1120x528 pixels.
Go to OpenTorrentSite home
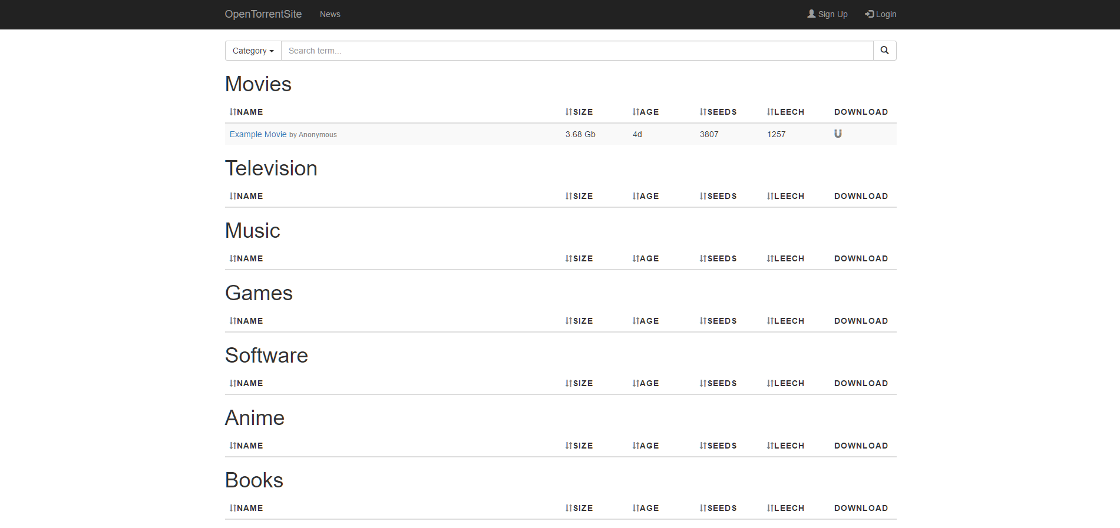coord(263,14)
